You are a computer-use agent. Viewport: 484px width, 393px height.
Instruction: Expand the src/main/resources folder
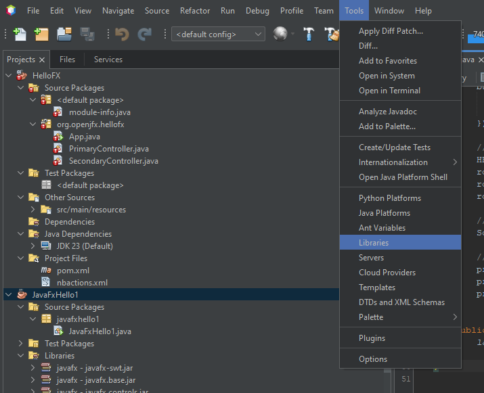click(32, 209)
